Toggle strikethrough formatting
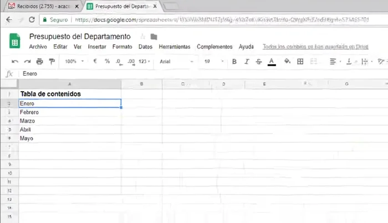 click(x=258, y=61)
